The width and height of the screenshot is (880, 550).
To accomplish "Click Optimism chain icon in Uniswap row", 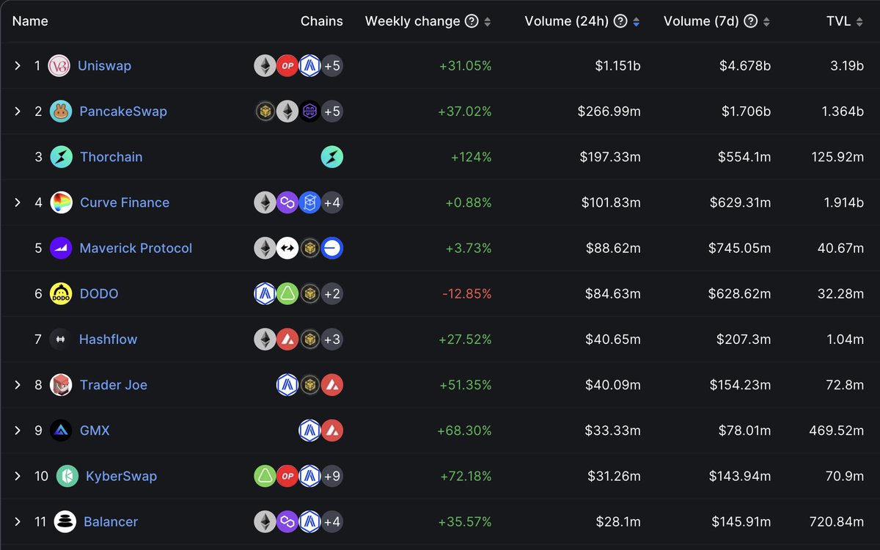I will (287, 66).
